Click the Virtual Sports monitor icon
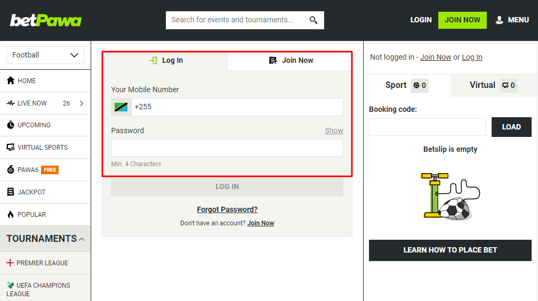The width and height of the screenshot is (538, 301). 11,148
